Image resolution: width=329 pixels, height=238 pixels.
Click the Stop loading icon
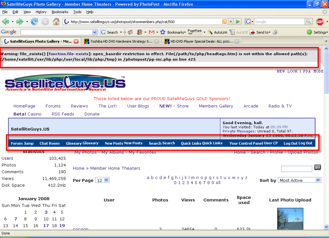[x=45, y=21]
